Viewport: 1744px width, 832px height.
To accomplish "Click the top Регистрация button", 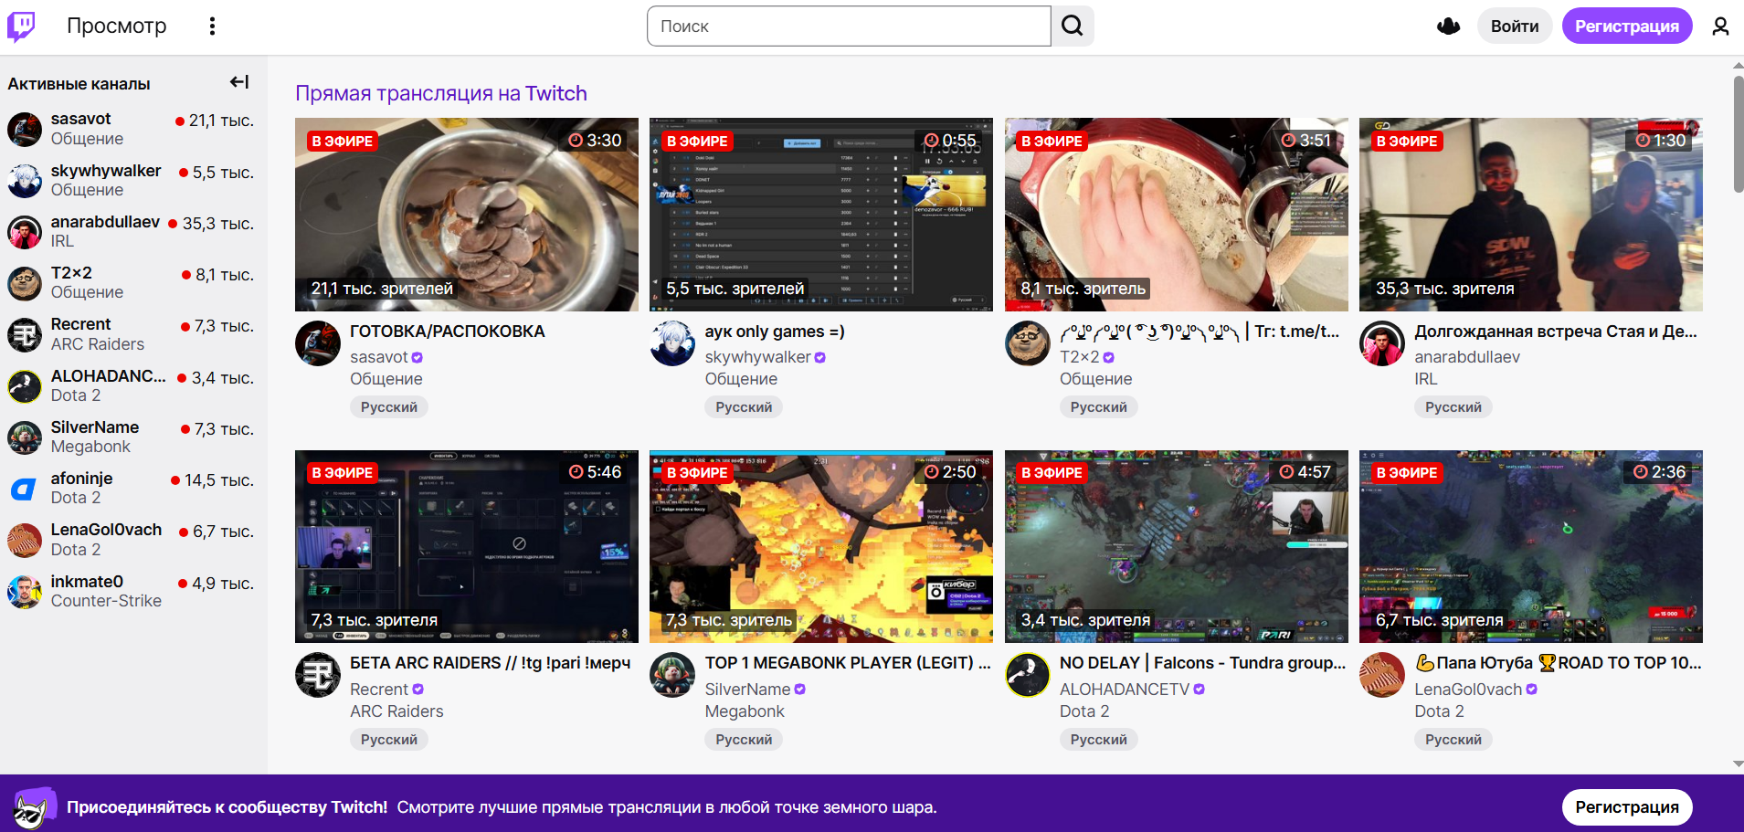I will [x=1627, y=26].
